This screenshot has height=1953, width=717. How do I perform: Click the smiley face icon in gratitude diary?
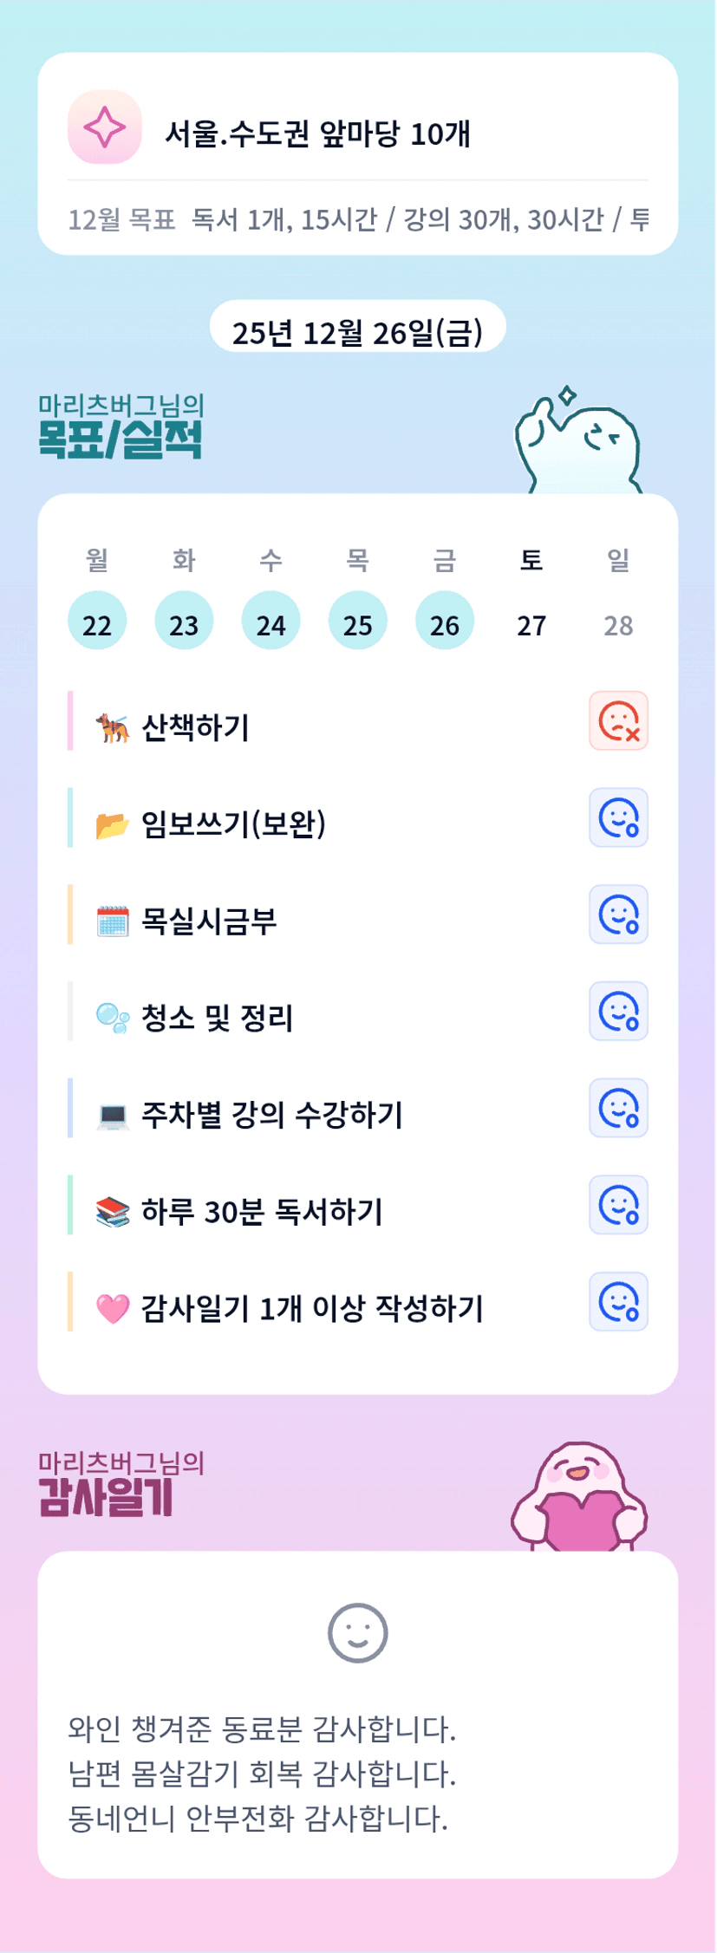357,1632
